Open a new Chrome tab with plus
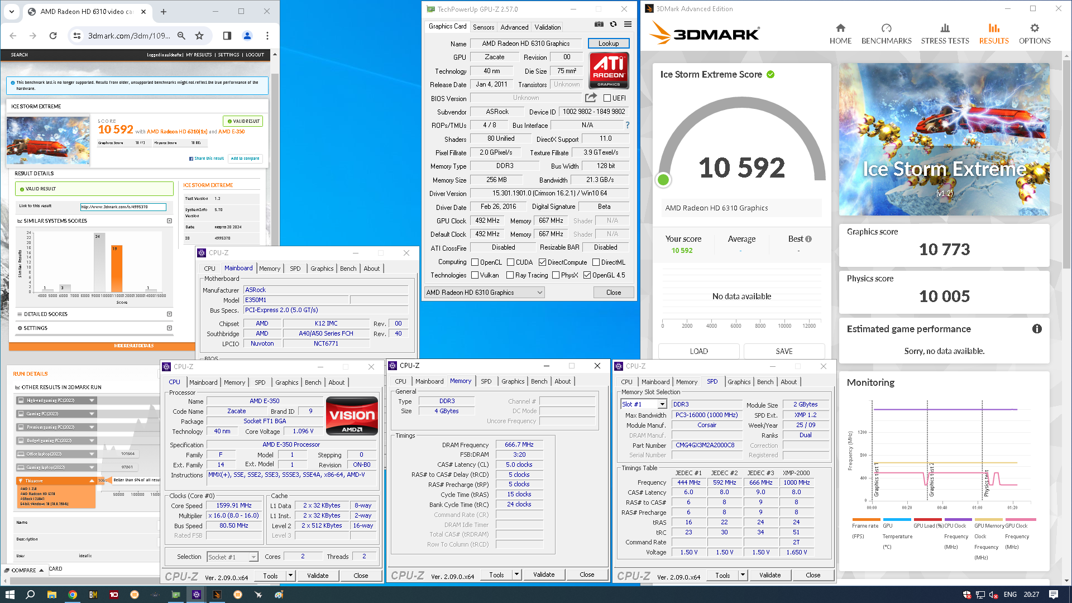 [x=164, y=11]
